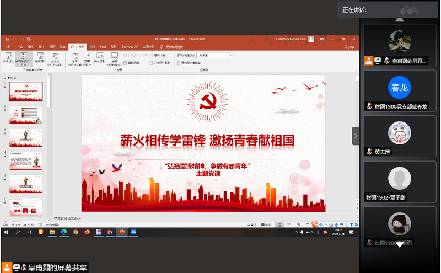Open Firefox from the Windows taskbar
Screen dimensions: 441x273
pyautogui.click(x=87, y=232)
